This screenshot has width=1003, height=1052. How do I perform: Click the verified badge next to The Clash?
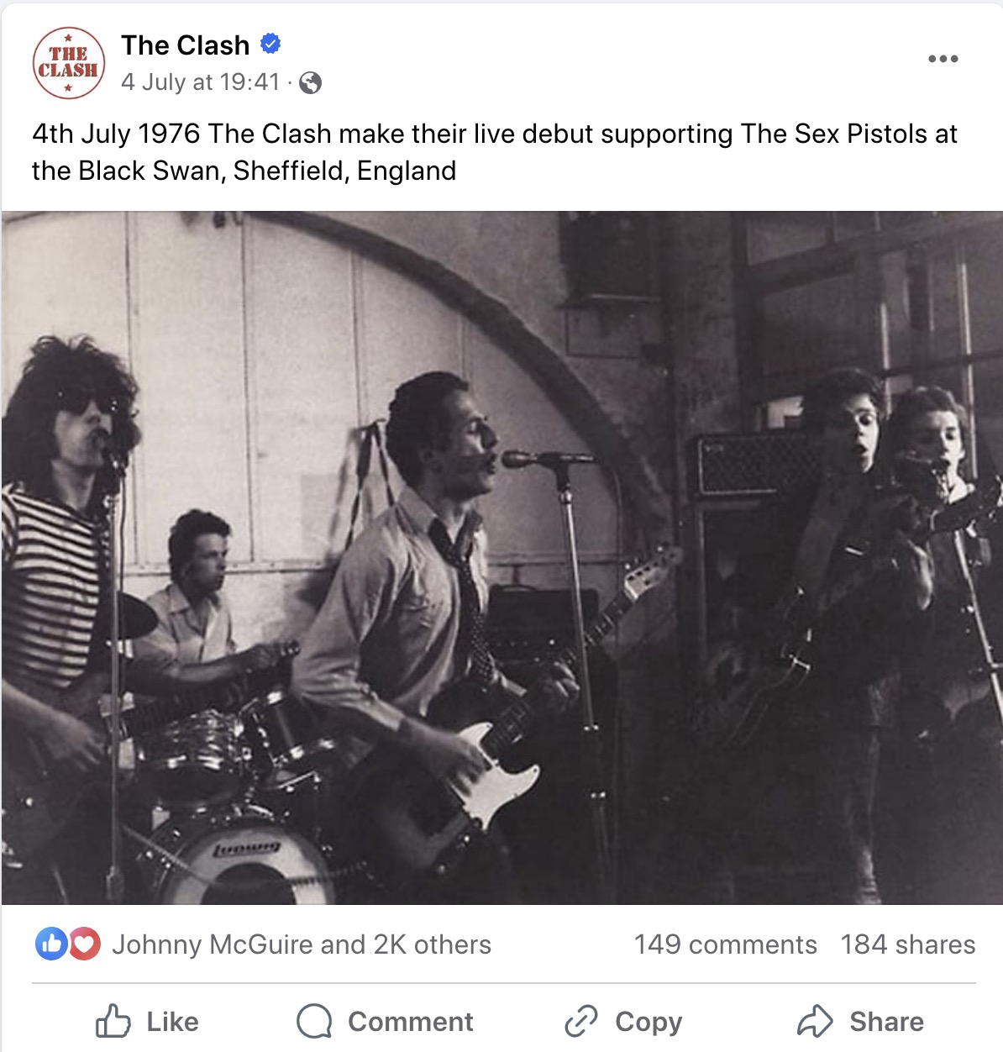(270, 44)
